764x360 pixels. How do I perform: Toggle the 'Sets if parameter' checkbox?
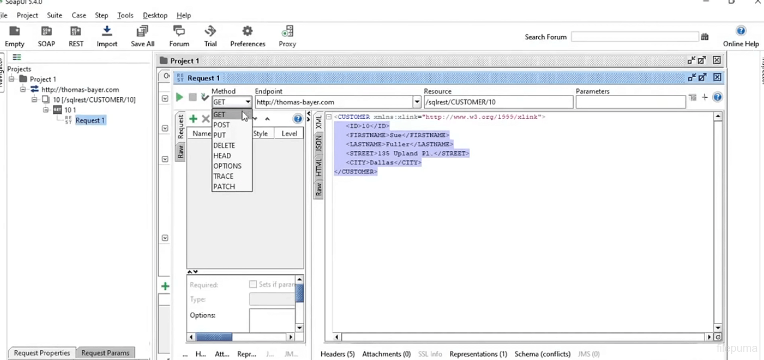pos(253,284)
